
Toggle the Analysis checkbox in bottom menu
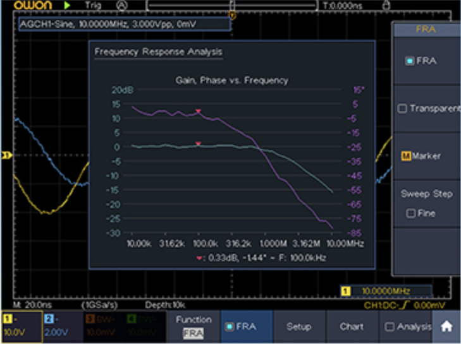tap(390, 326)
